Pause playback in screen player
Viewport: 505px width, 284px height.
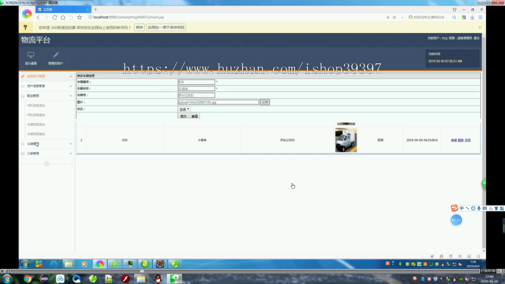(x=2, y=271)
